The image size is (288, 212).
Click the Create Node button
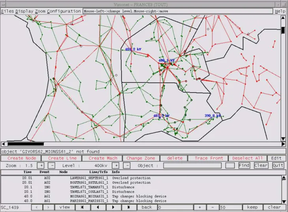pyautogui.click(x=21, y=158)
